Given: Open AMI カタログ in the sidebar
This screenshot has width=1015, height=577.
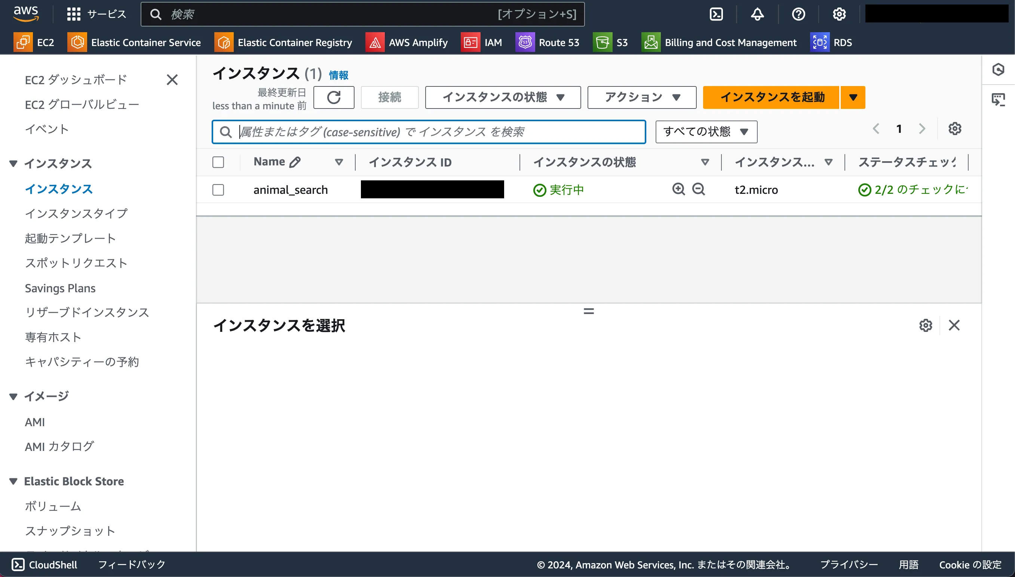Looking at the screenshot, I should (59, 446).
